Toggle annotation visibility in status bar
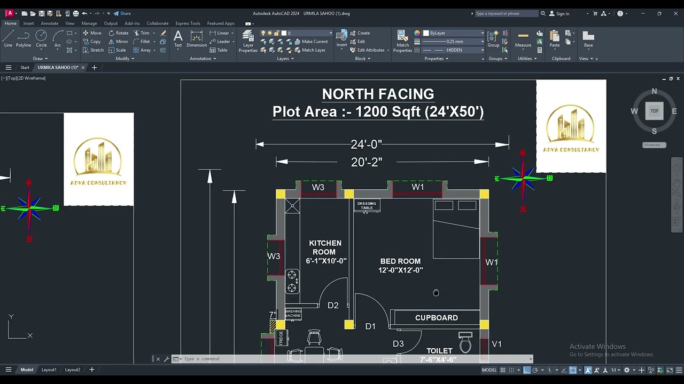 588,370
